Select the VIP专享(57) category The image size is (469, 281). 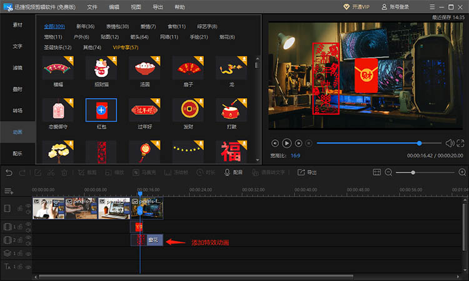point(125,47)
